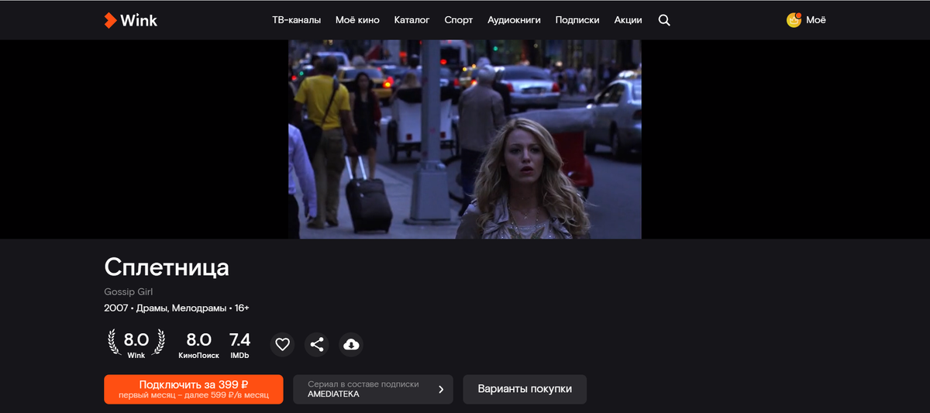Play the Сплетница trailer preview video
Viewport: 930px width, 413px height.
465,139
